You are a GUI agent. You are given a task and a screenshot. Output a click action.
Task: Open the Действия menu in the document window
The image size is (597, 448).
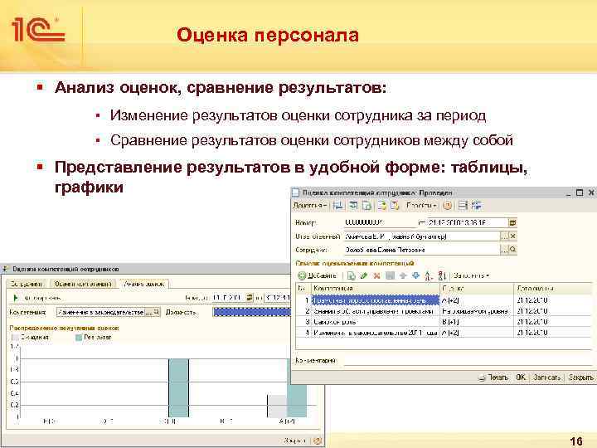[310, 206]
